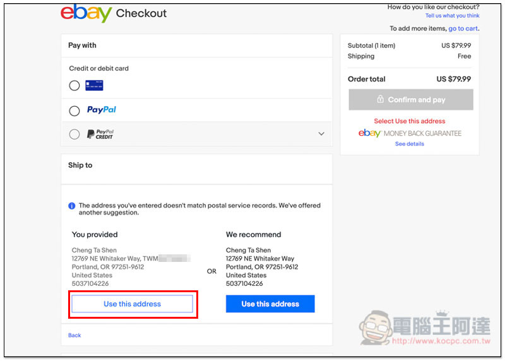Image resolution: width=505 pixels, height=361 pixels.
Task: Click the eBay Money Back Guarantee logo
Action: click(x=410, y=133)
